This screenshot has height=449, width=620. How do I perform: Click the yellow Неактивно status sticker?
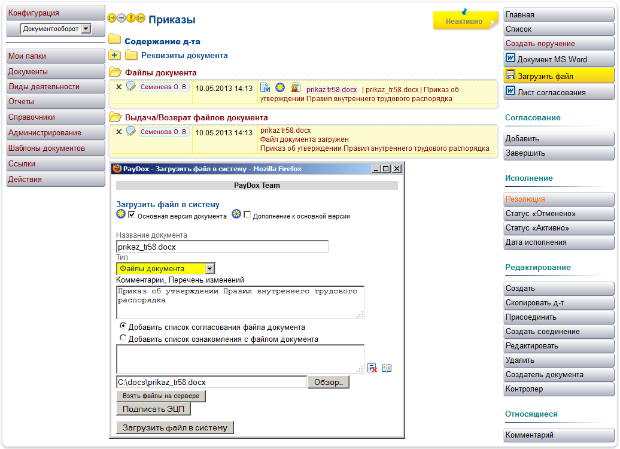464,21
